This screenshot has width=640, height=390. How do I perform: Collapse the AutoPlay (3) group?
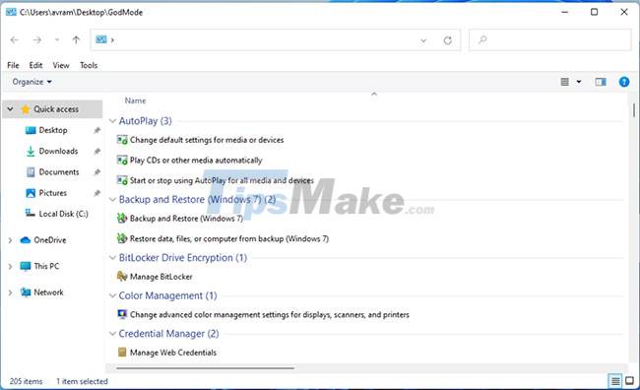[112, 121]
